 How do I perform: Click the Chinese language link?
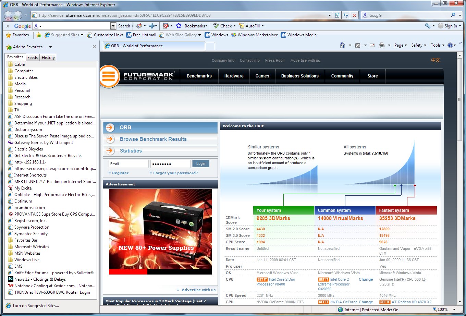(436, 60)
